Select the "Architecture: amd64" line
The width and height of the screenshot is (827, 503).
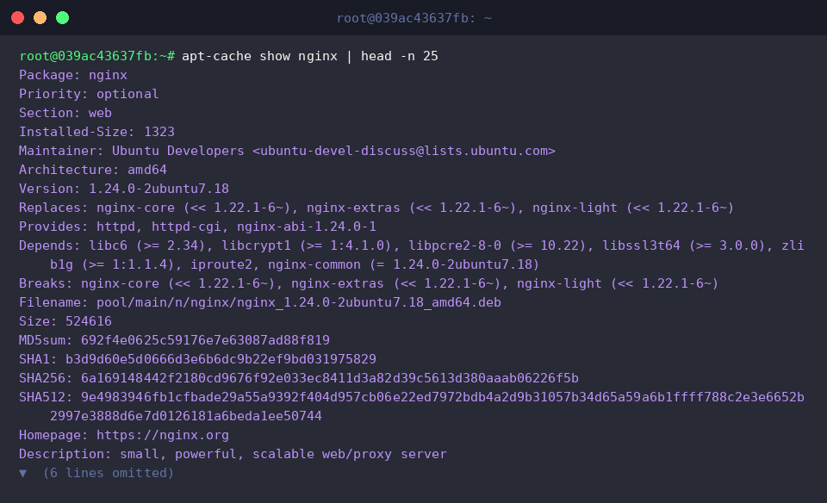(x=93, y=170)
